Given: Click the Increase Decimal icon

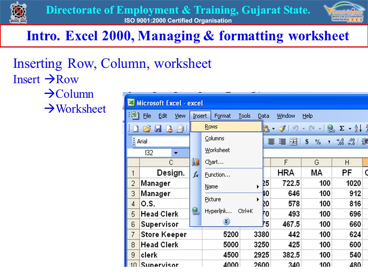Looking at the screenshot, I should pyautogui.click(x=340, y=141).
